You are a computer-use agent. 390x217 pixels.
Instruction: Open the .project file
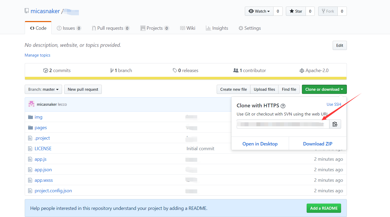pyautogui.click(x=42, y=138)
